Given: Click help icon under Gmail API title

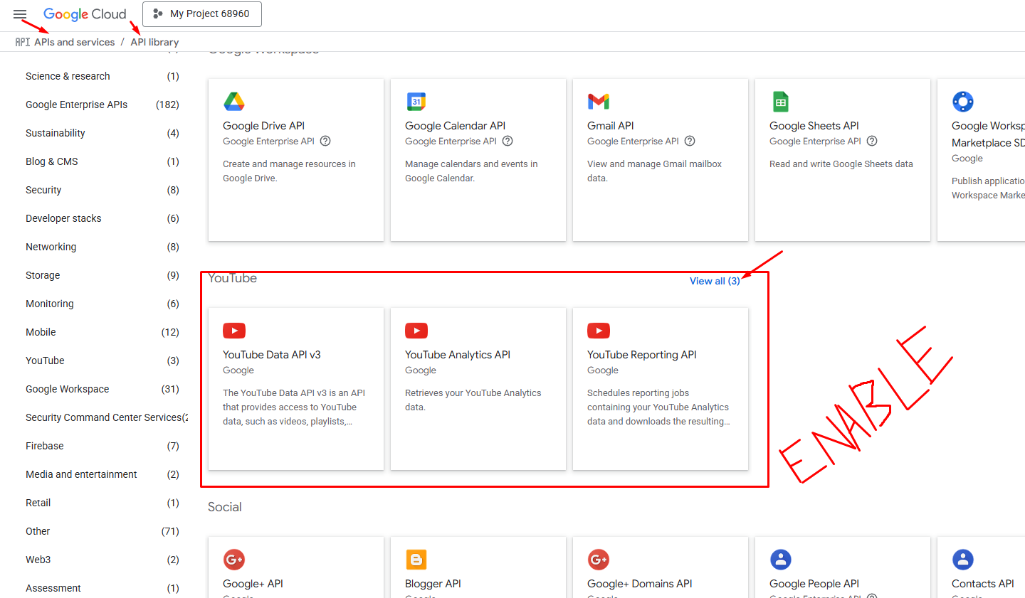Looking at the screenshot, I should click(690, 141).
